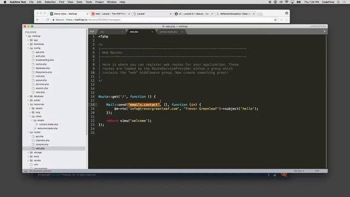The width and height of the screenshot is (350, 197).
Task: Click the tab navigation arrows
Action: (92, 32)
